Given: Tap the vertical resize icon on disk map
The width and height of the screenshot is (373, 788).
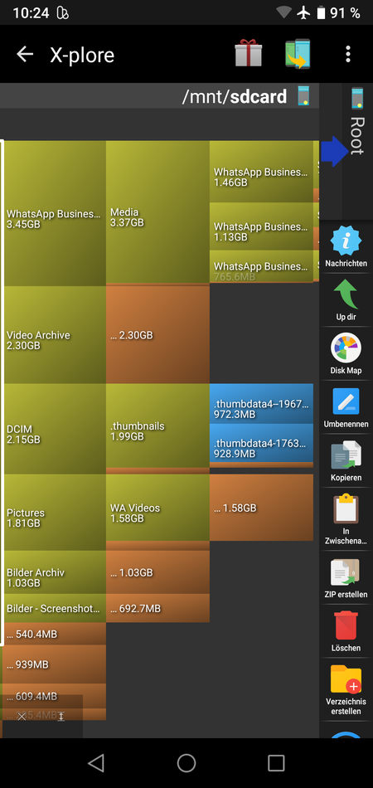Looking at the screenshot, I should click(x=61, y=716).
